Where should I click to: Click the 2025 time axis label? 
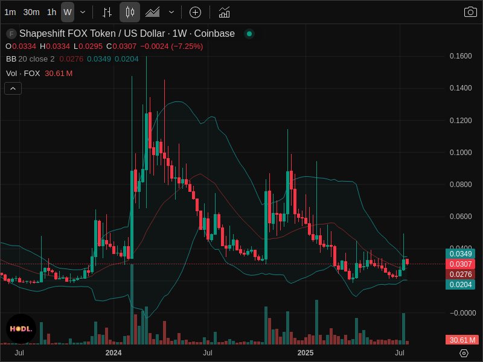point(305,353)
